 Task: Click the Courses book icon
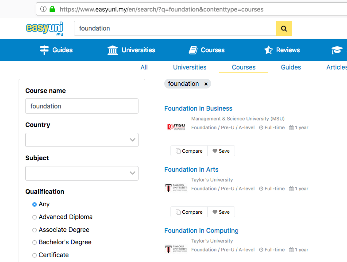click(x=193, y=50)
